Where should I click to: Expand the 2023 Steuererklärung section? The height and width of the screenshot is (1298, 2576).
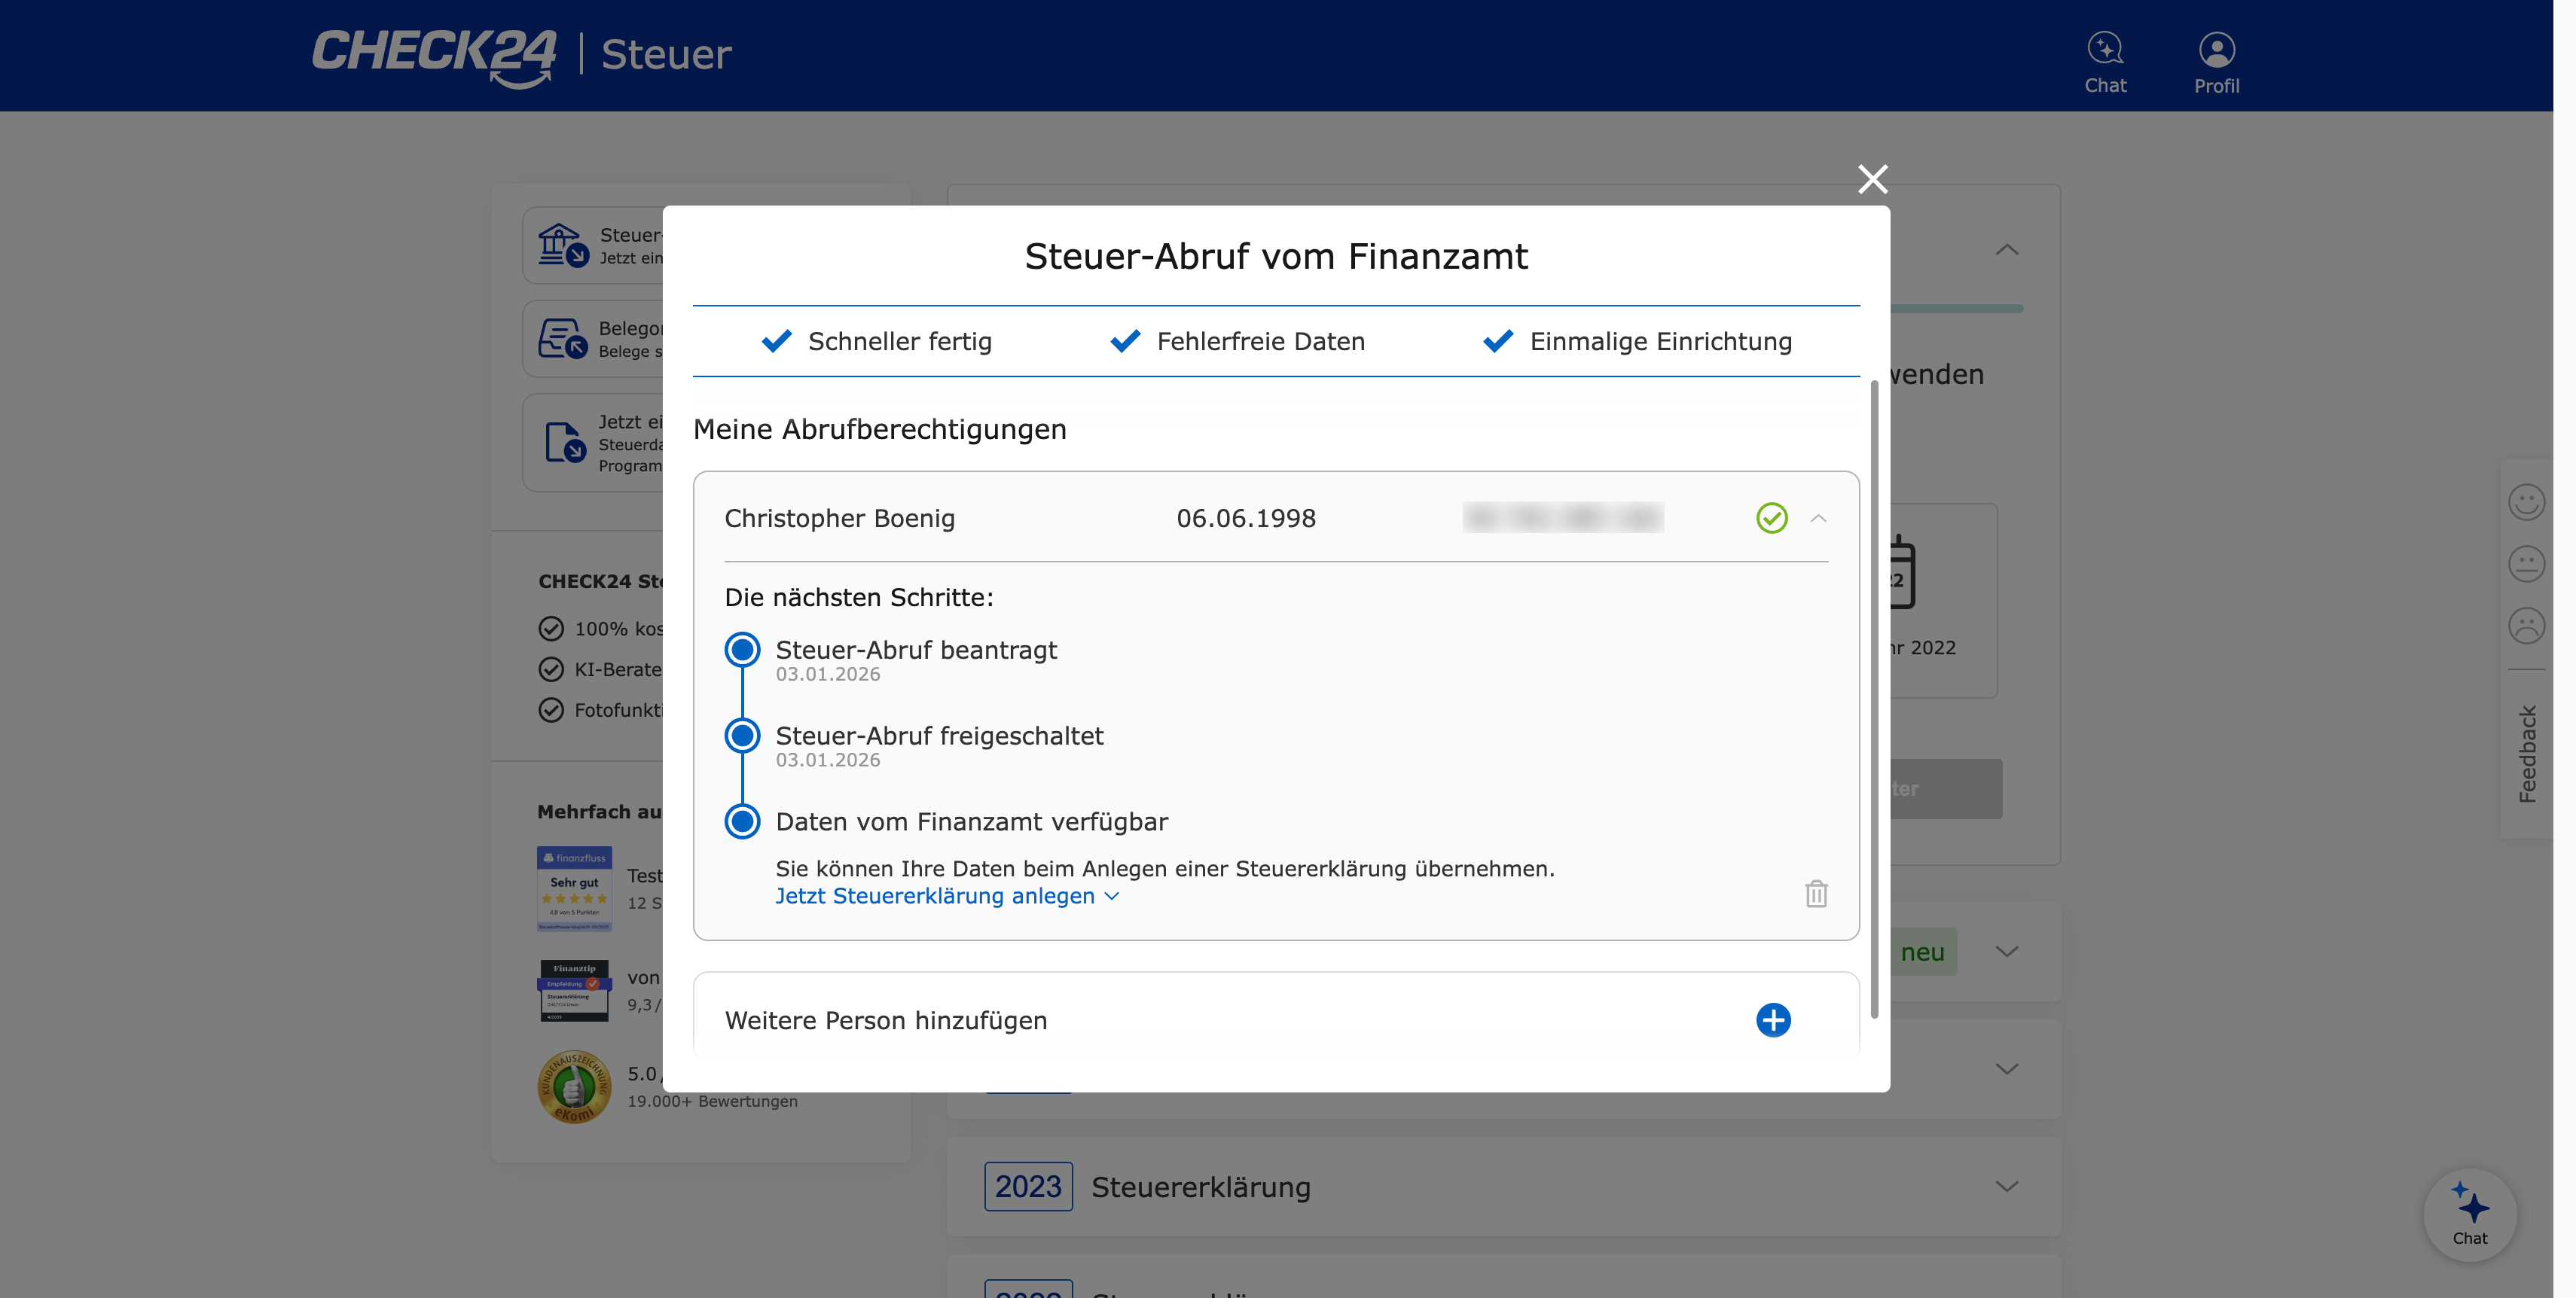[2007, 1187]
